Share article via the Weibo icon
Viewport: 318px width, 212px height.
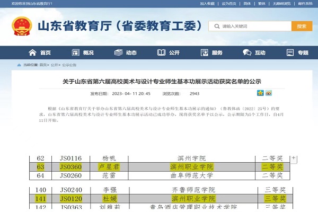click(x=268, y=93)
